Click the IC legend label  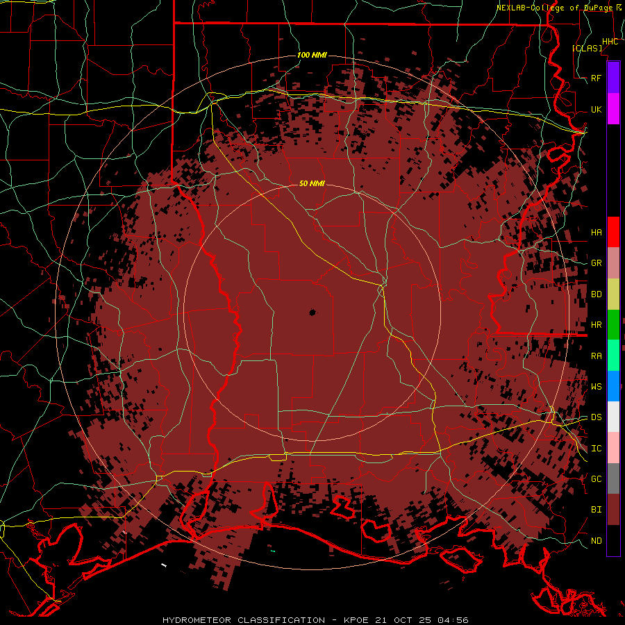596,449
